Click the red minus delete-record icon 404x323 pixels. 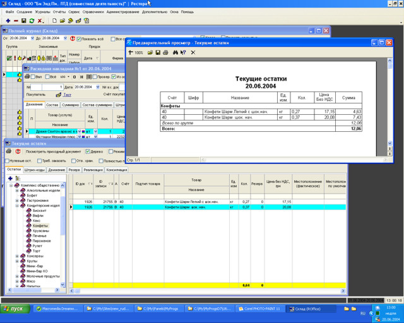(16, 21)
